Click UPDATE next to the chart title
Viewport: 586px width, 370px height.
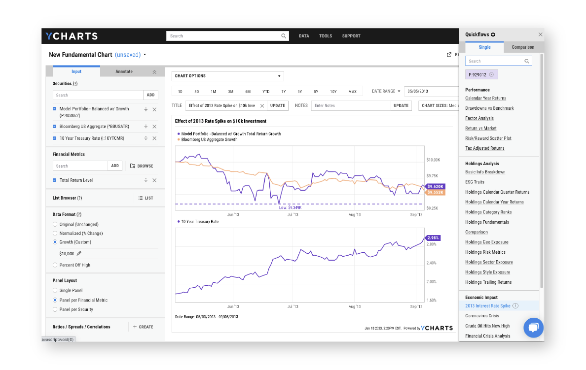tap(278, 105)
